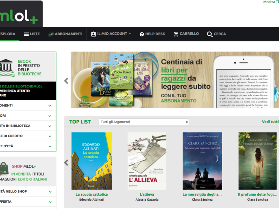The width and height of the screenshot is (279, 209).
Task: Click the Ebook in prestito delle biblioteche heading
Action: point(30,68)
